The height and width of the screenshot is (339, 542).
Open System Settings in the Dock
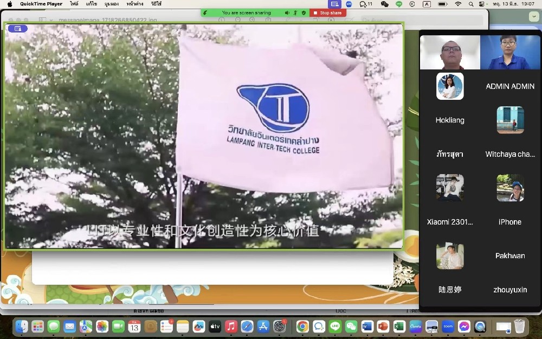[279, 326]
